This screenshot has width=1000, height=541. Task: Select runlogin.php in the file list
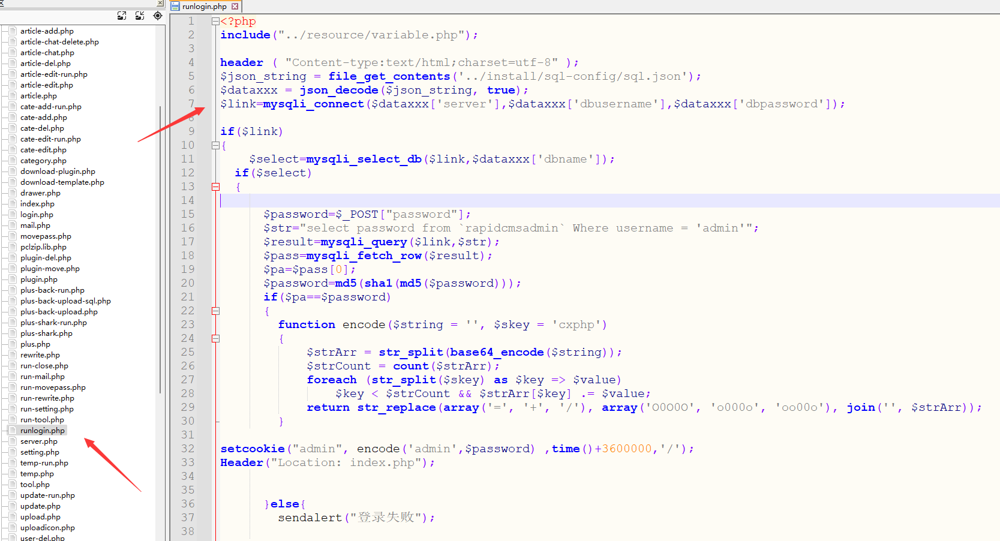pos(42,431)
